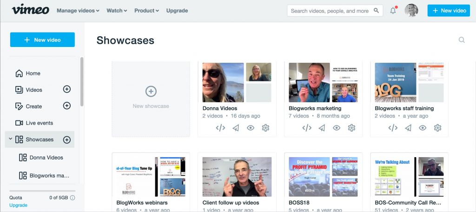
Task: Open Donna Videos main selfie thumbnail
Action: click(x=223, y=82)
